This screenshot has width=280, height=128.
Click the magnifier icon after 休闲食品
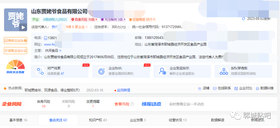coord(60,51)
